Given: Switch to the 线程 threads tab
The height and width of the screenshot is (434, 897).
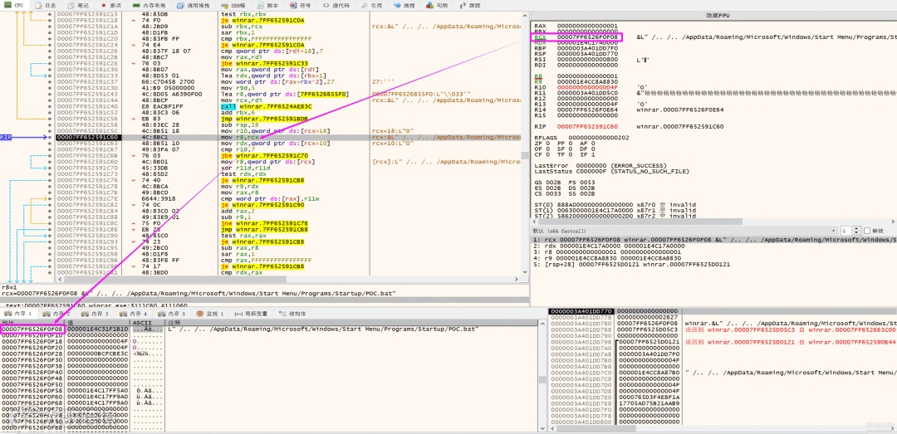Looking at the screenshot, I should (x=405, y=5).
